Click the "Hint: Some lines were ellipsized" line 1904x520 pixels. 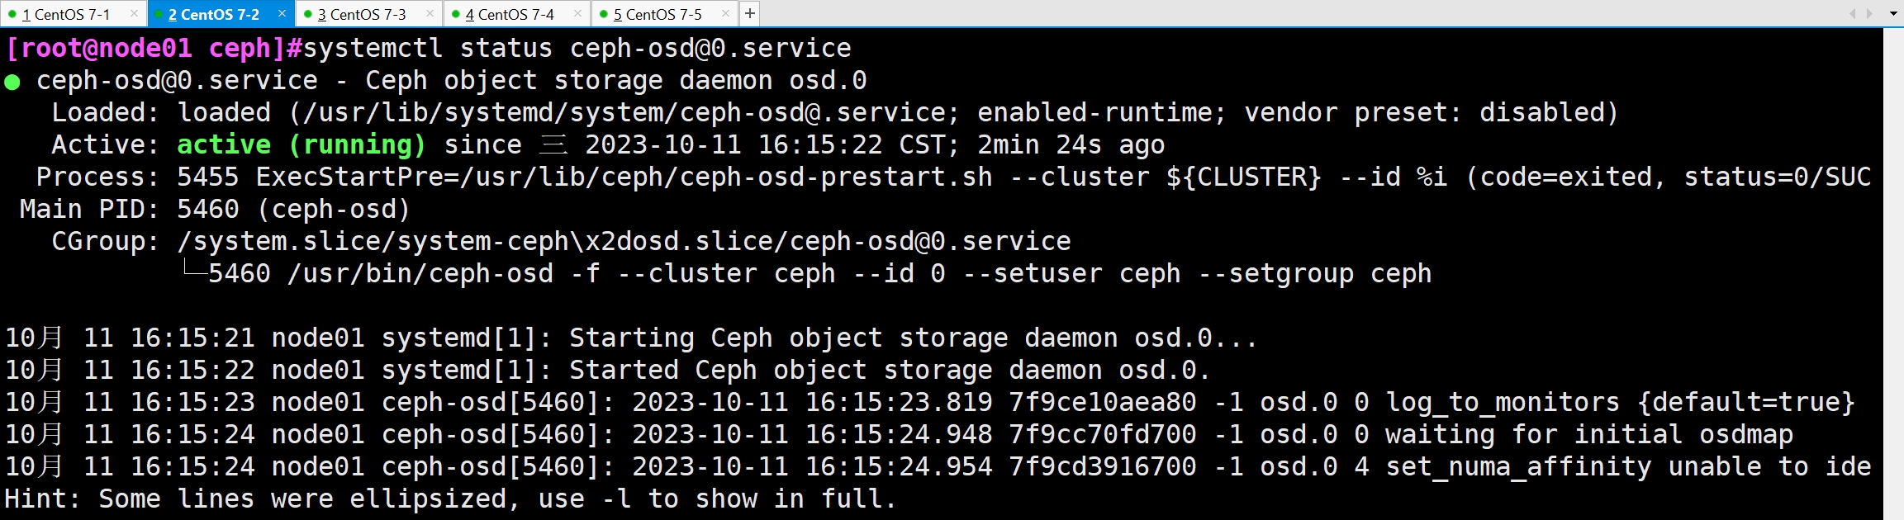click(449, 499)
